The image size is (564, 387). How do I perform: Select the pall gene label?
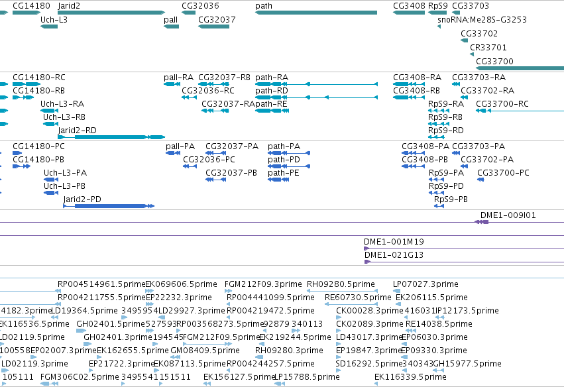pyautogui.click(x=170, y=20)
